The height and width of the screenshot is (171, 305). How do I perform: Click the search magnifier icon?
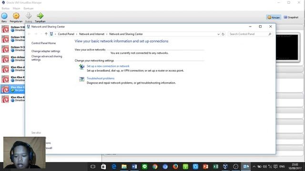(270, 34)
